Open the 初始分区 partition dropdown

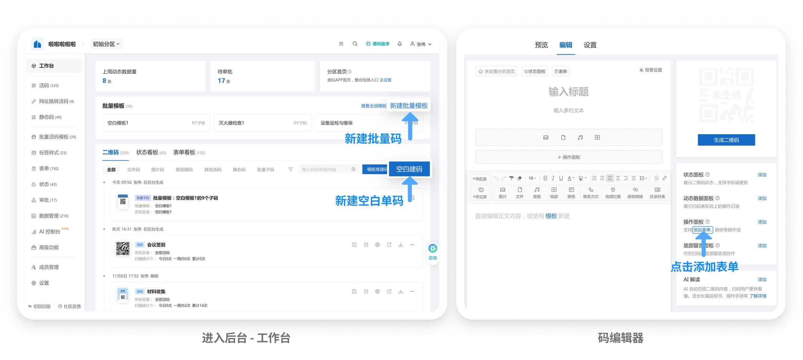106,44
